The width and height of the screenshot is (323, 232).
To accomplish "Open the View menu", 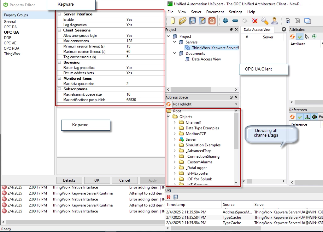I will click(x=182, y=12).
